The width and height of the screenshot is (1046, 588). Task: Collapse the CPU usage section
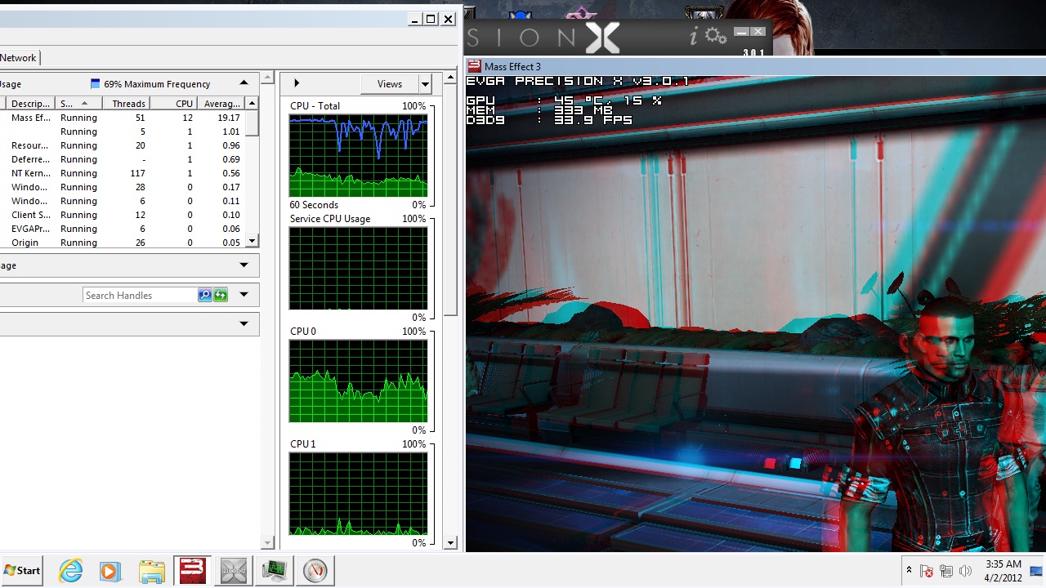244,83
